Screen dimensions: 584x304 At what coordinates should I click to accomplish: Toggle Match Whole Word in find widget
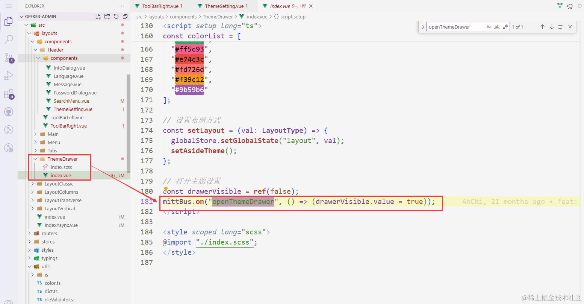point(497,27)
